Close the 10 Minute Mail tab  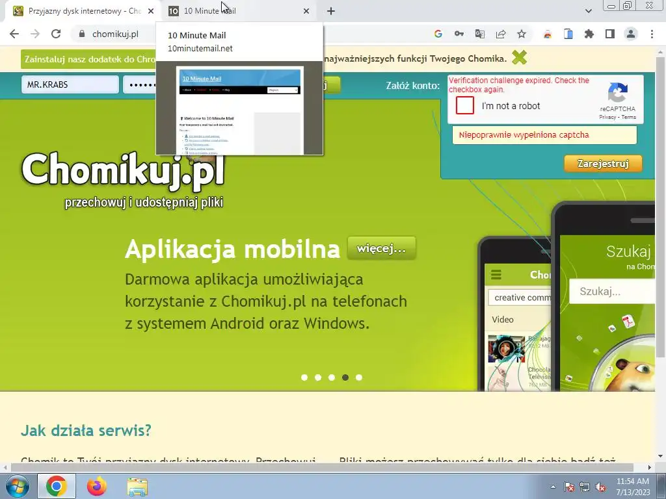click(x=306, y=11)
